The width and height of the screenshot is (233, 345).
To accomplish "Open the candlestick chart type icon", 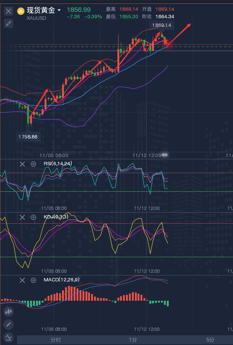I will point(9,312).
